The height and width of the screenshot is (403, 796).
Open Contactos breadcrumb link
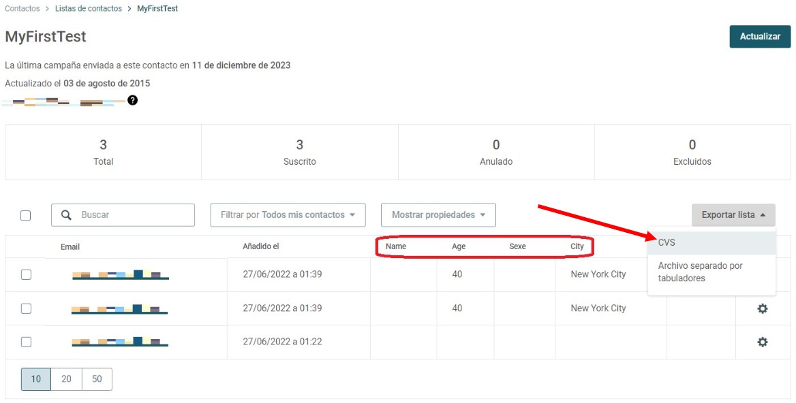[22, 9]
